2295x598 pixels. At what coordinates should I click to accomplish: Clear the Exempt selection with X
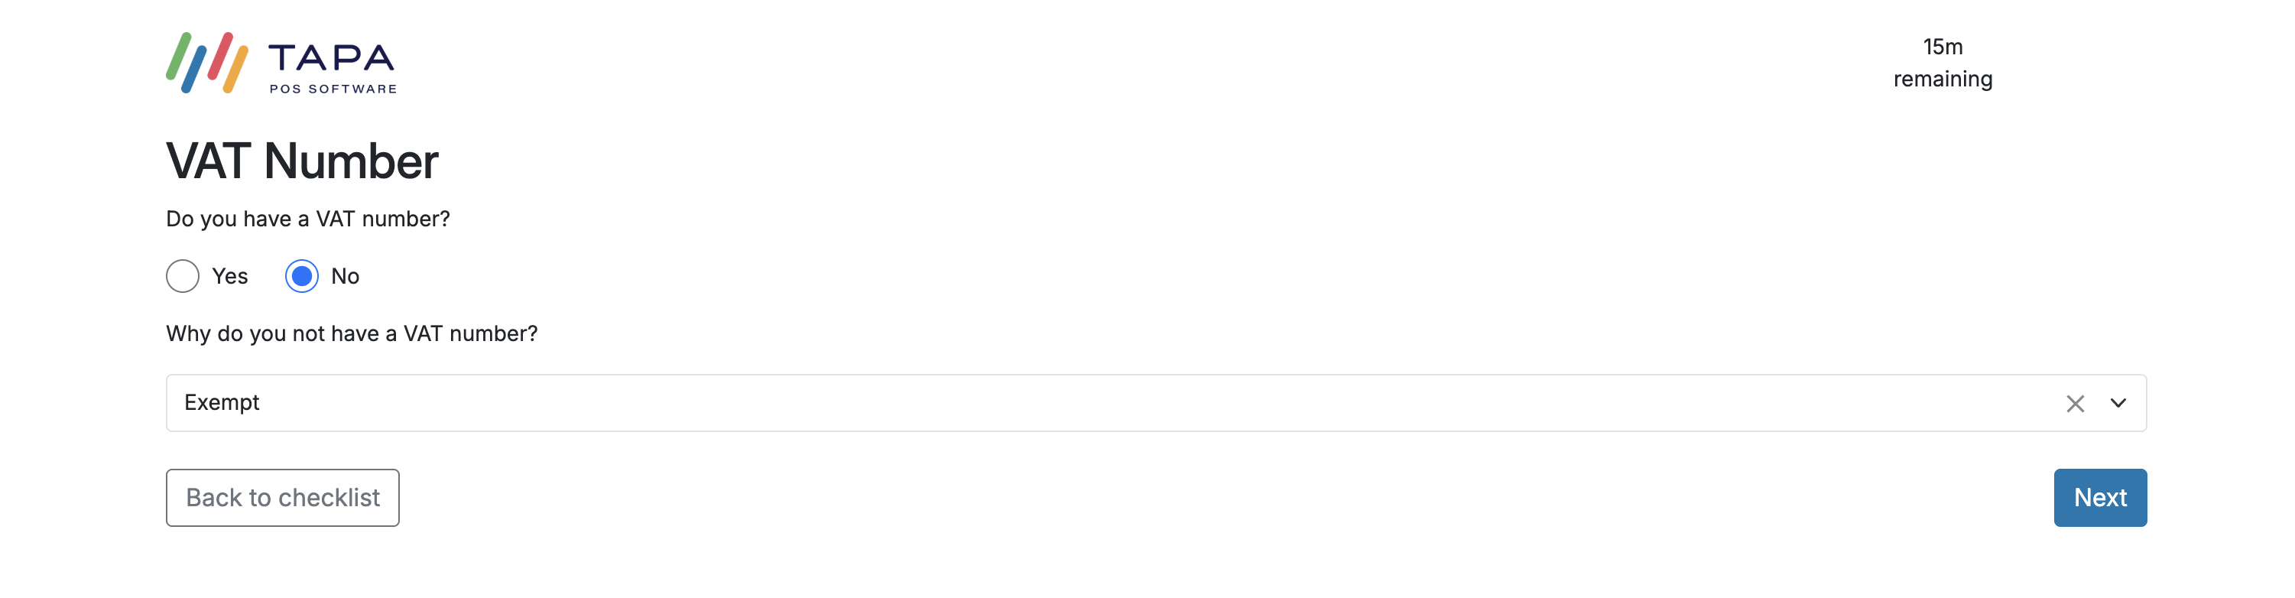click(x=2075, y=404)
